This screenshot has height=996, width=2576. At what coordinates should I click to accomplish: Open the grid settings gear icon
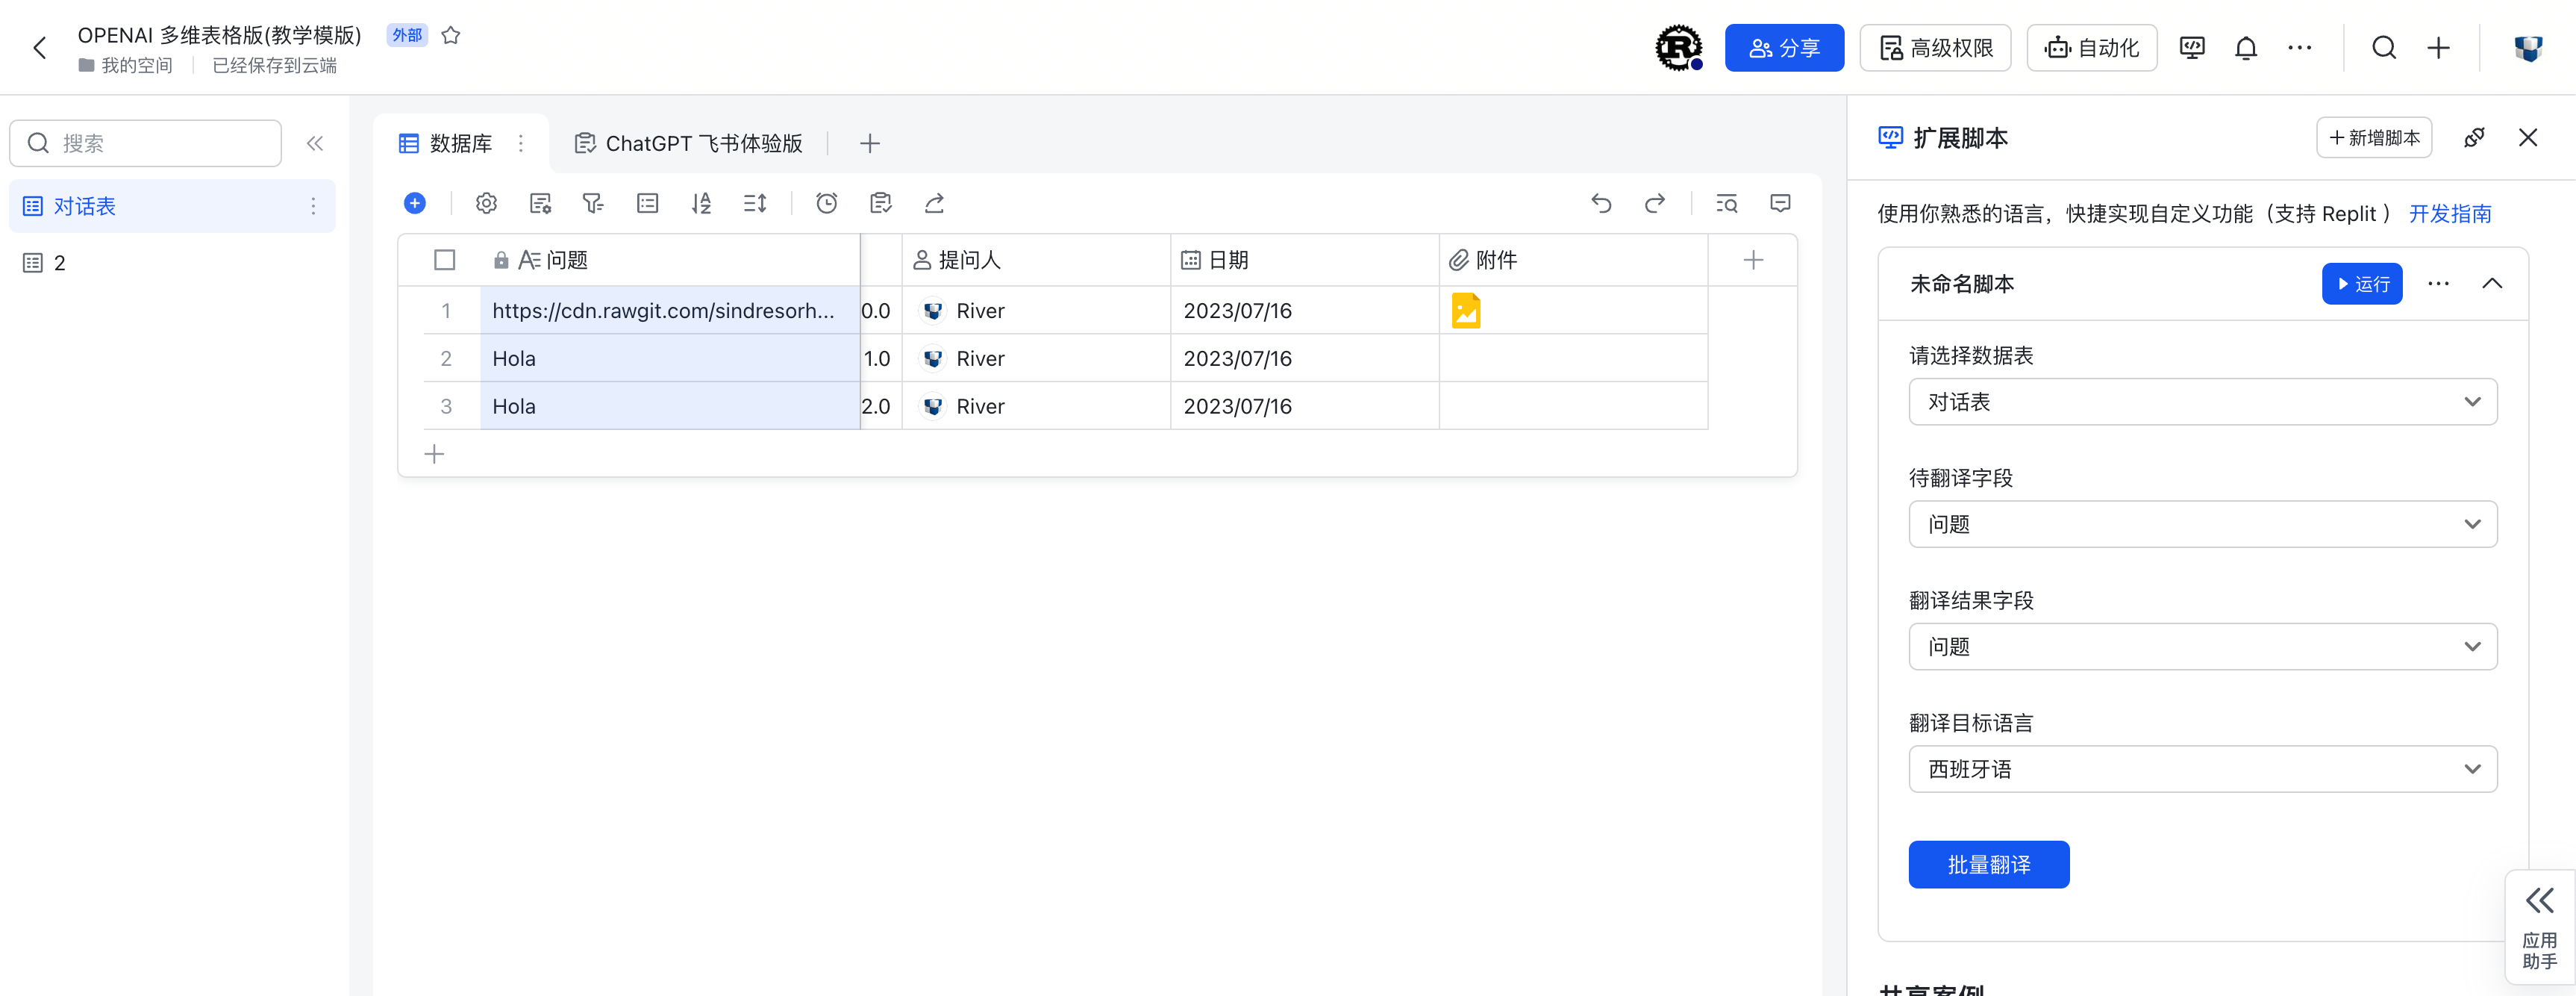[486, 202]
